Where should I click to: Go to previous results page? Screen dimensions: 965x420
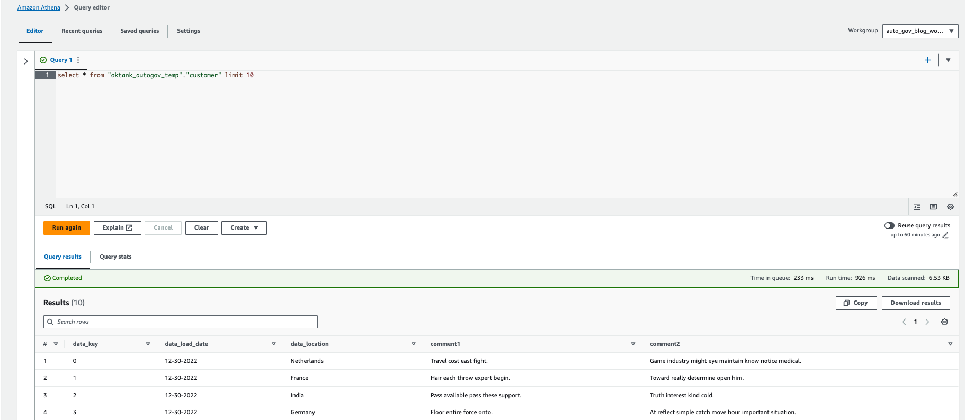pos(904,322)
